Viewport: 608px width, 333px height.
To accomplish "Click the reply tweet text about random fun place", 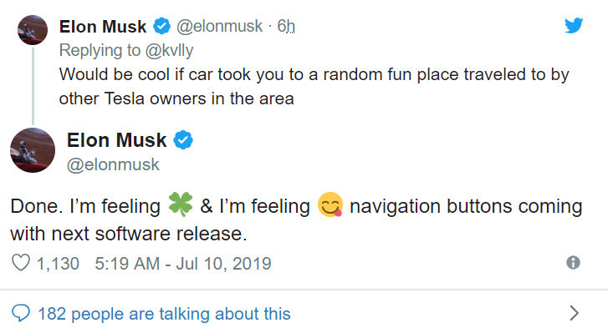I will click(314, 86).
